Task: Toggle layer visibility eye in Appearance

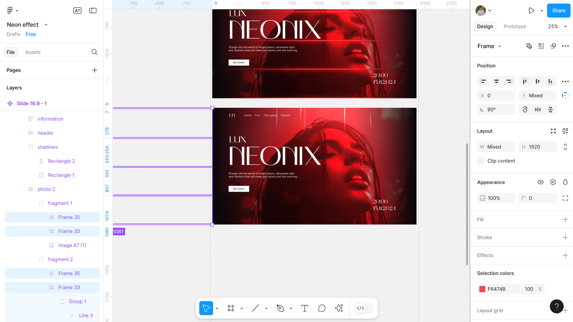Action: click(x=541, y=182)
